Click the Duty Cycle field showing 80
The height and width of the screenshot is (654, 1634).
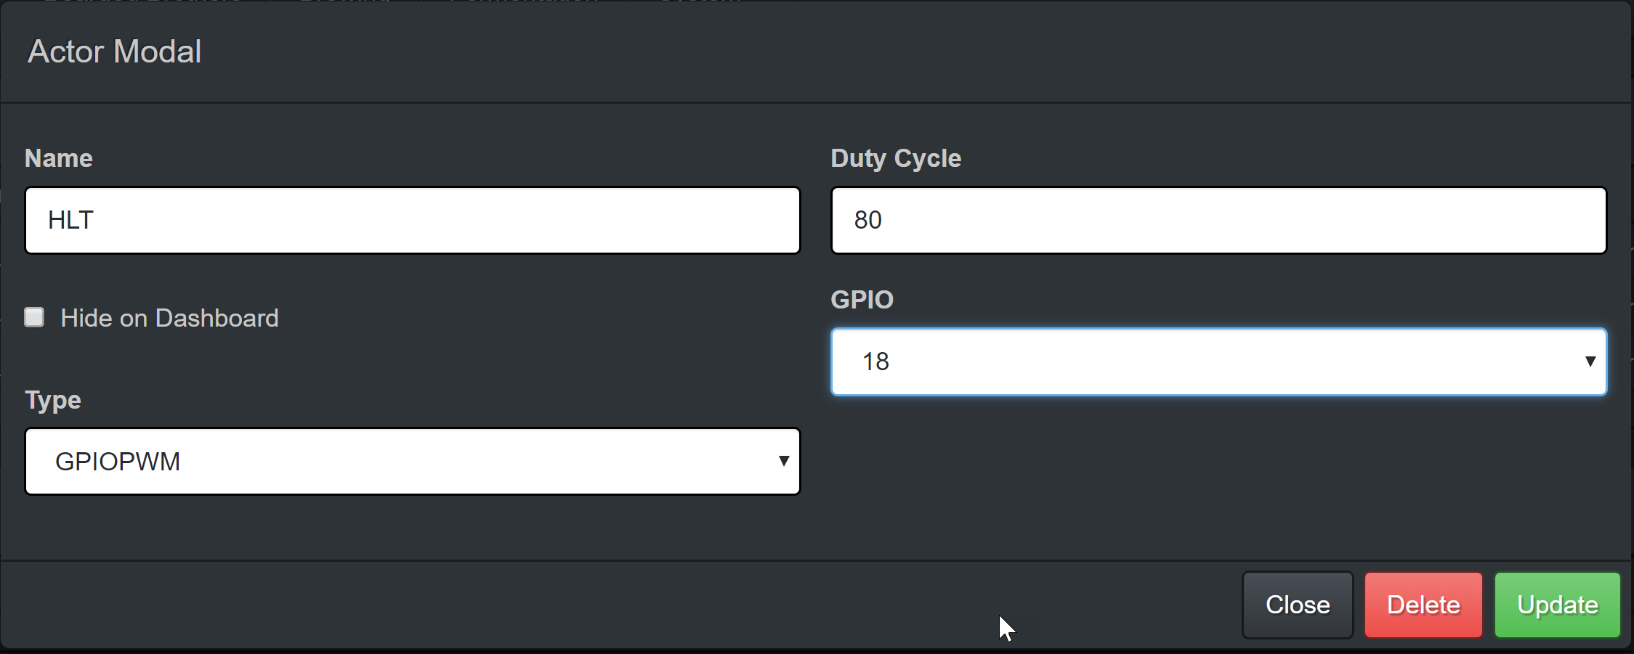coord(1218,220)
